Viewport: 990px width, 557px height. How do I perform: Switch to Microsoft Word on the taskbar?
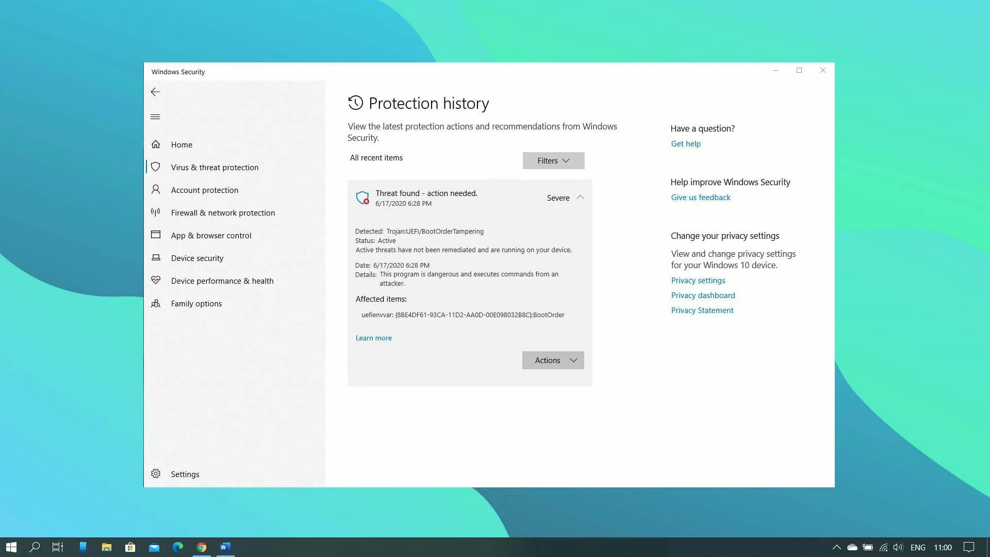(225, 547)
